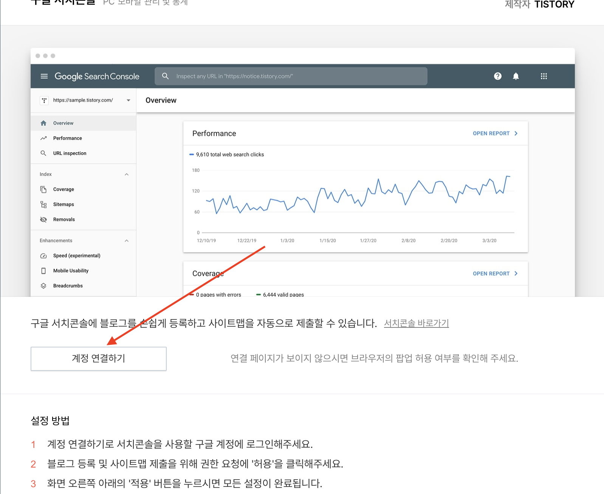
Task: Click the search magnifier in URL bar
Action: 166,76
